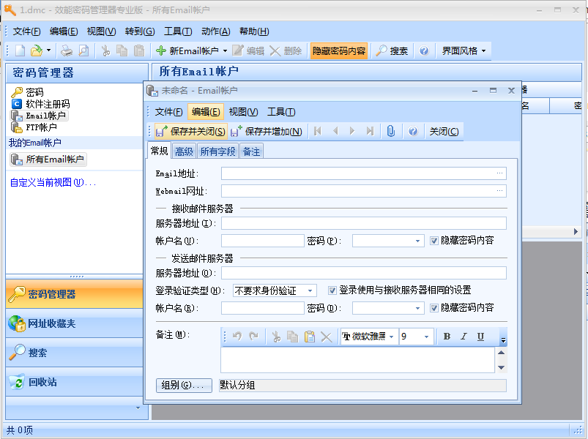Click the Underline icon in notes toolbar
Image resolution: width=588 pixels, height=439 pixels.
click(480, 337)
